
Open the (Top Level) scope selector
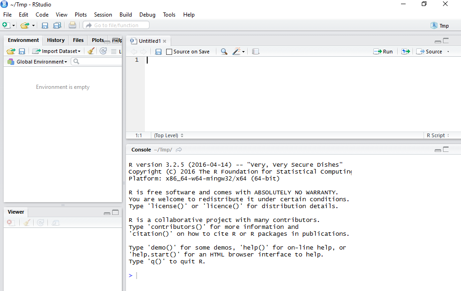(x=169, y=135)
